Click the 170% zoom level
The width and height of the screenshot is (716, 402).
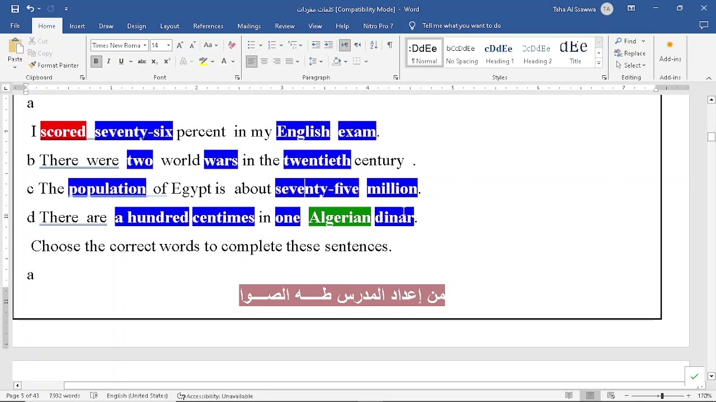(x=705, y=396)
